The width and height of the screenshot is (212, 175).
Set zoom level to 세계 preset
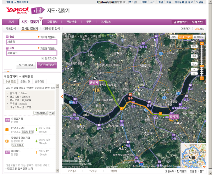point(194,46)
